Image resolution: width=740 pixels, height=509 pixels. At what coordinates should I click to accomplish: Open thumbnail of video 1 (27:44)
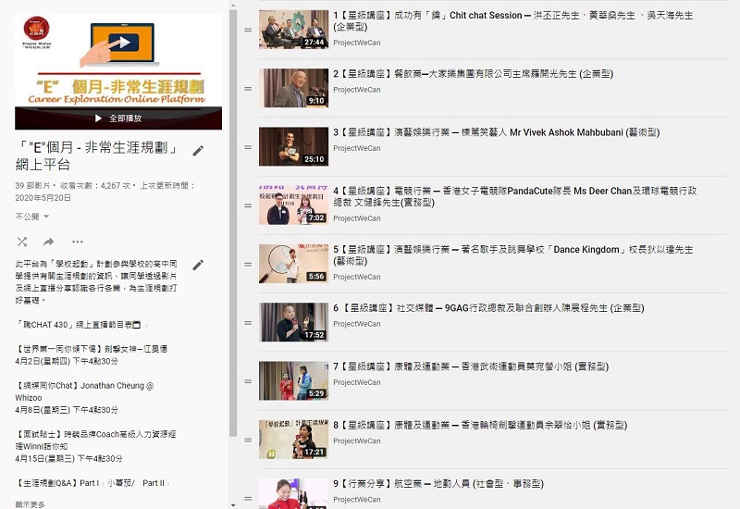point(293,30)
